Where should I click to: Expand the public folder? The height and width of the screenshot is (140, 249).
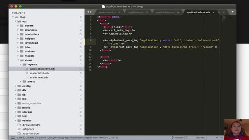tap(16, 107)
